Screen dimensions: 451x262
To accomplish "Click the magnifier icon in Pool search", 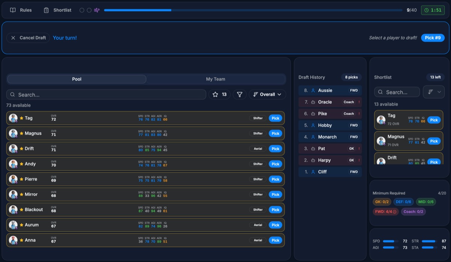I will tap(13, 95).
